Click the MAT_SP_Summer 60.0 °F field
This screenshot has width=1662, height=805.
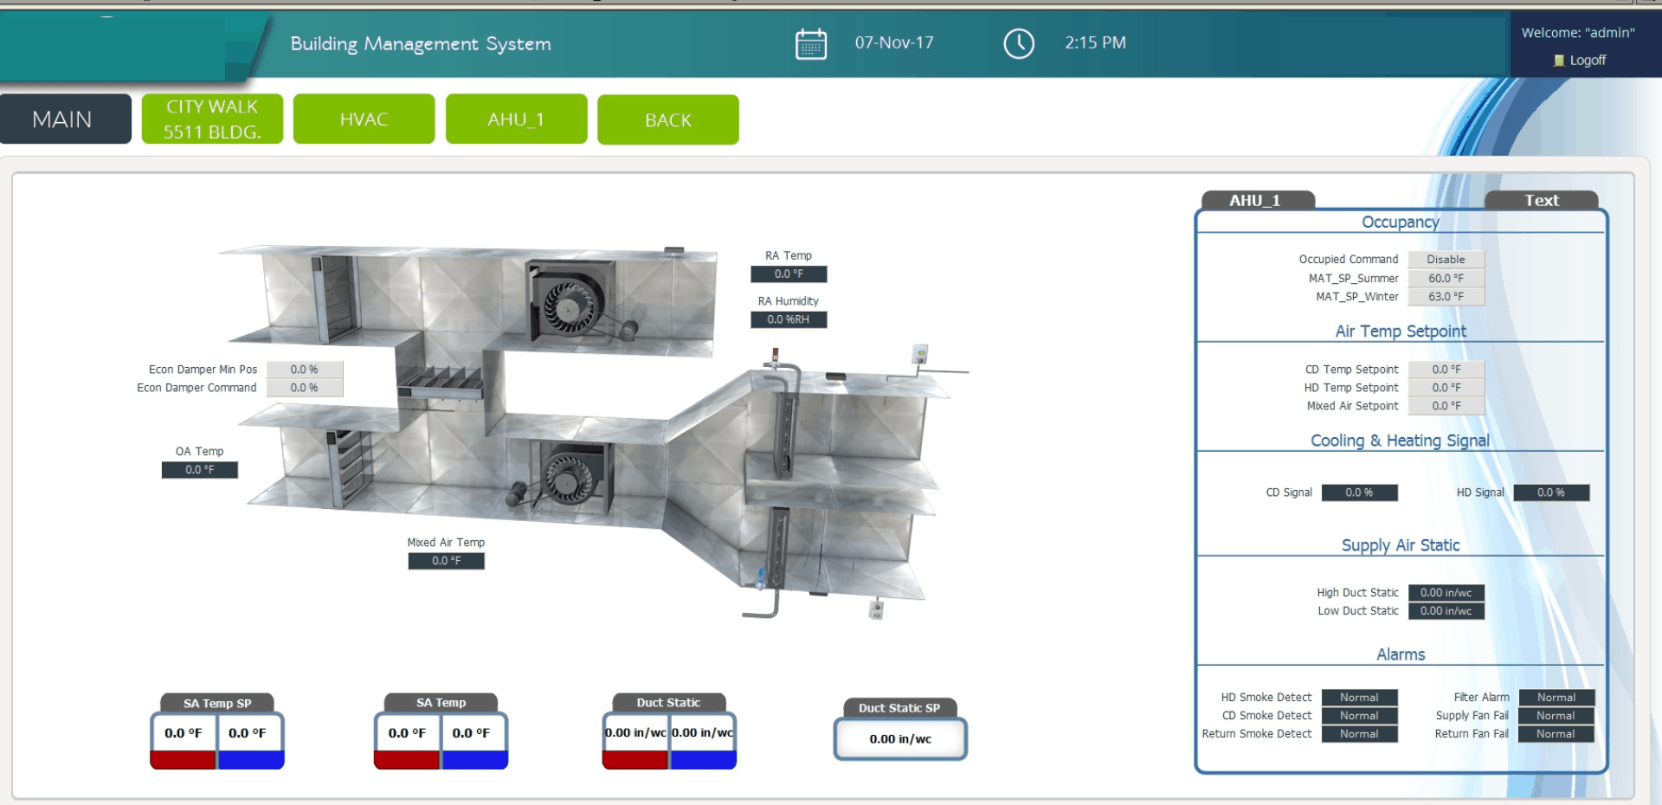click(x=1446, y=278)
